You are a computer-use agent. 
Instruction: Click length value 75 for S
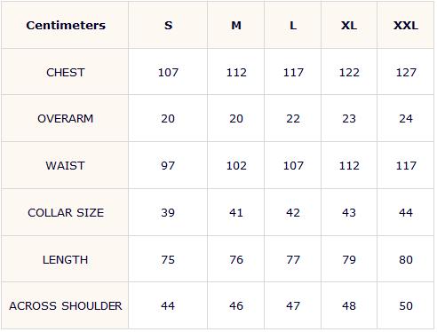tap(168, 260)
